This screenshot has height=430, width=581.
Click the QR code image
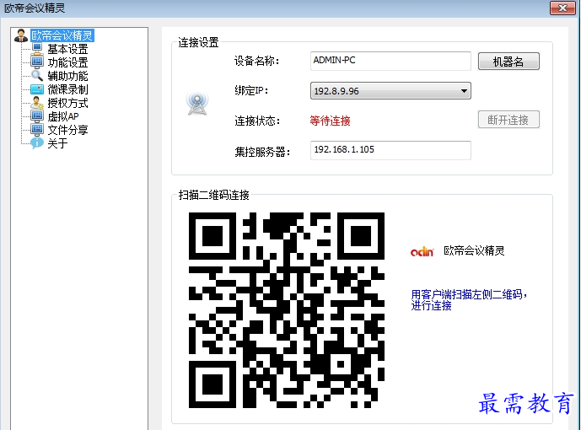pos(287,310)
